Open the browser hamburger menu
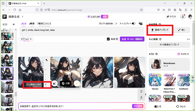This screenshot has width=195, height=111. (191, 10)
